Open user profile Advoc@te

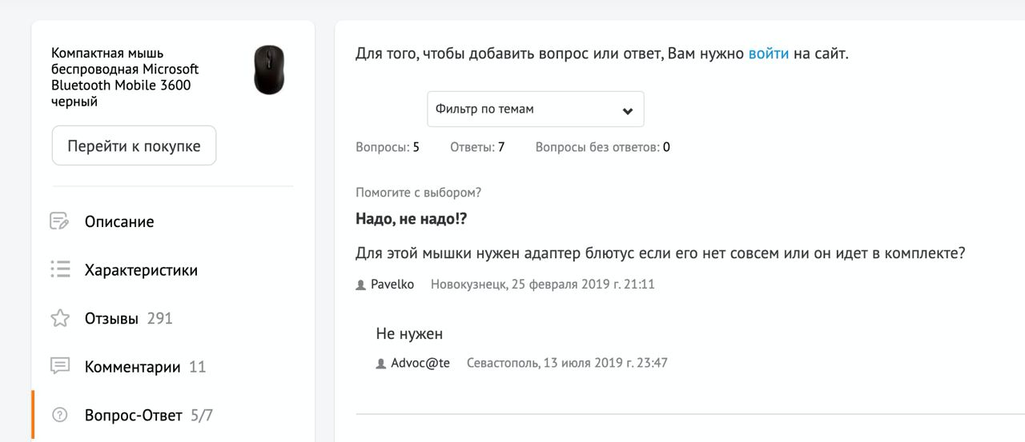pos(420,363)
